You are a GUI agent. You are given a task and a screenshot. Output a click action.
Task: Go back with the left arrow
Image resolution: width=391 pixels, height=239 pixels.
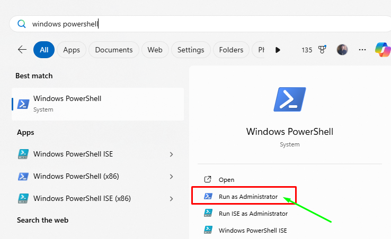click(22, 50)
